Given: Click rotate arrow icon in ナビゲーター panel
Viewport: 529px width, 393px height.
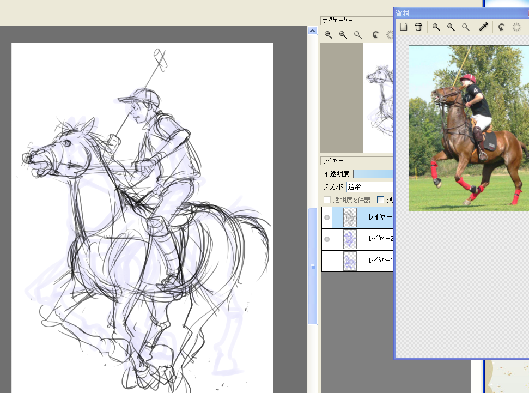Looking at the screenshot, I should (x=375, y=34).
